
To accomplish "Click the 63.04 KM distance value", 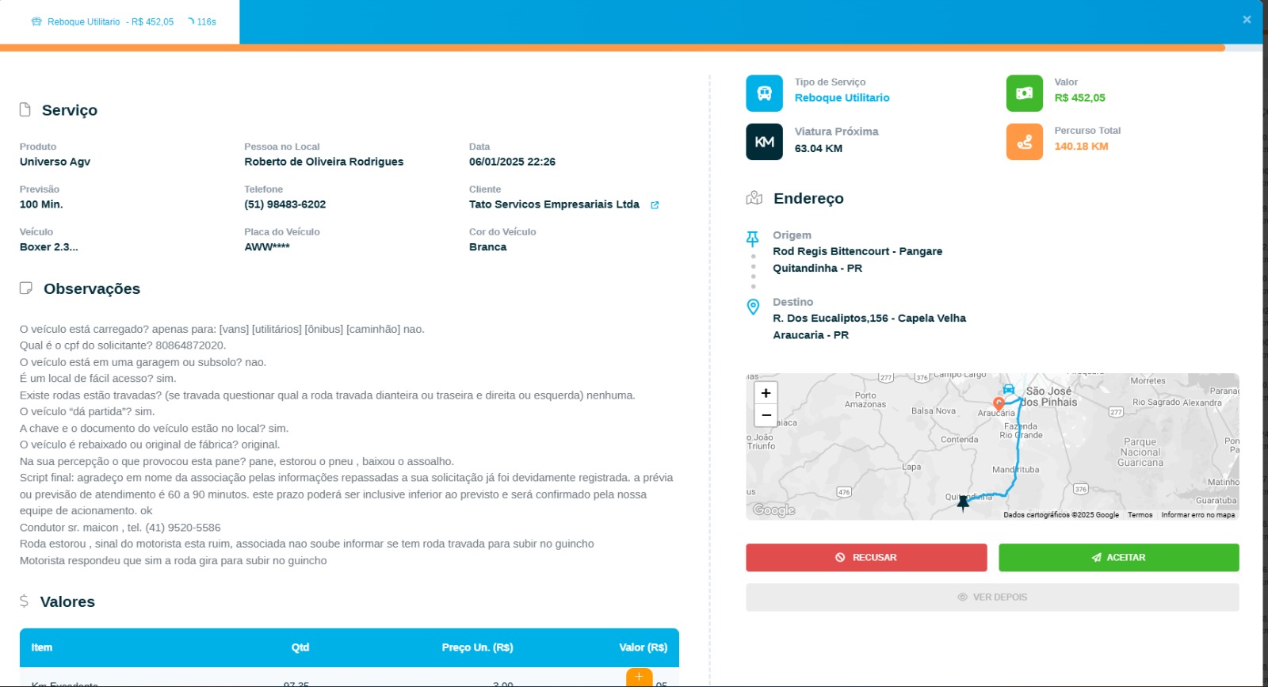I will click(x=819, y=149).
